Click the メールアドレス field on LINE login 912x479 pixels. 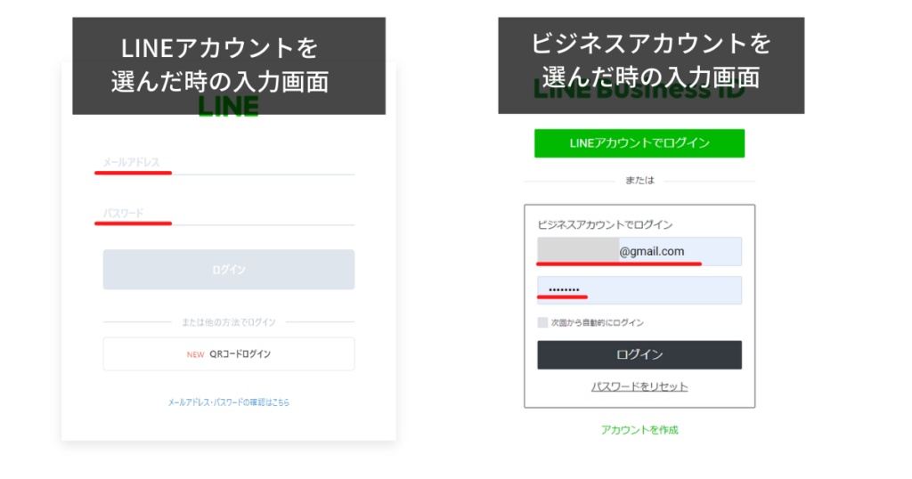(x=229, y=163)
